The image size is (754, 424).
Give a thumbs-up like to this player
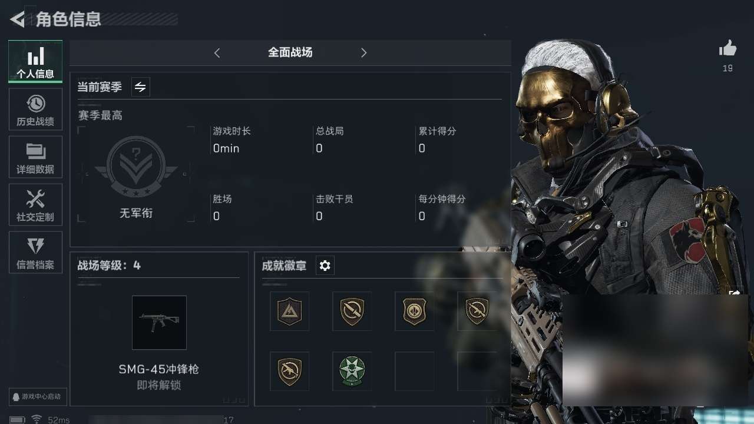point(727,49)
